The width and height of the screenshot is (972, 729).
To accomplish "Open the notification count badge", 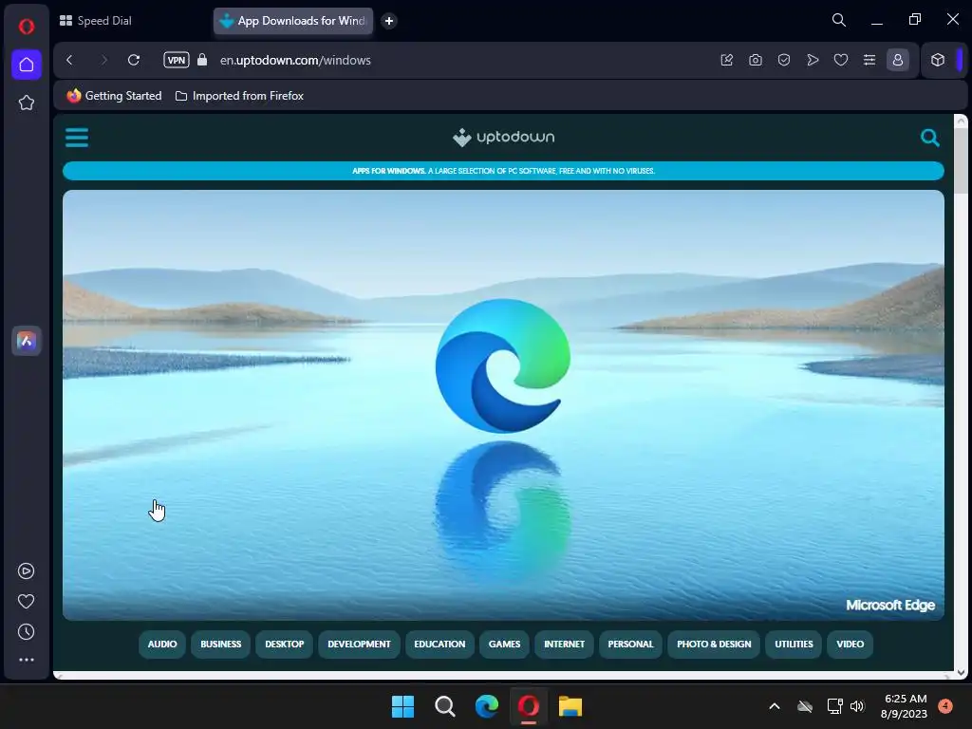I will pyautogui.click(x=945, y=705).
